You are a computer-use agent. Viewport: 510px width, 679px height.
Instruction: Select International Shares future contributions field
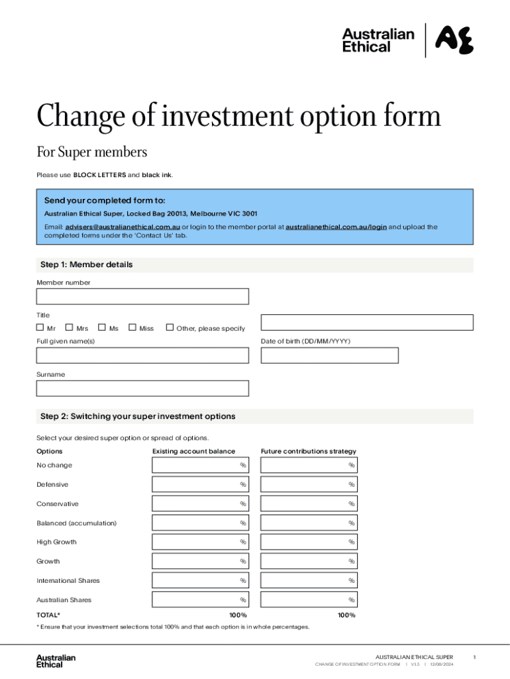[x=309, y=581]
